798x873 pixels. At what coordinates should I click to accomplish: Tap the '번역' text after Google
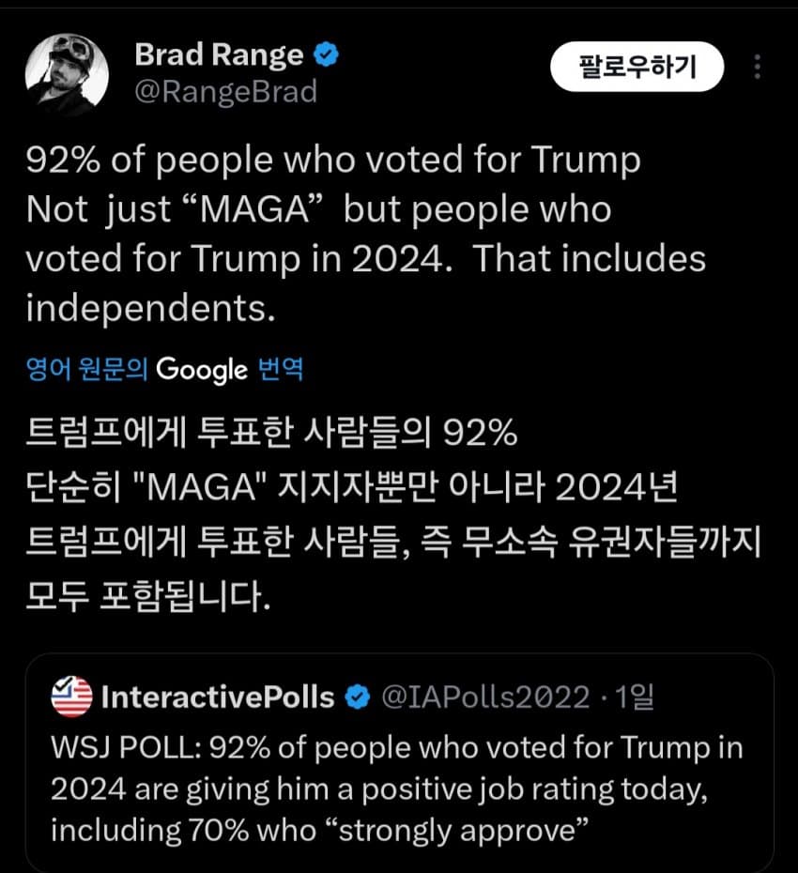(x=280, y=369)
